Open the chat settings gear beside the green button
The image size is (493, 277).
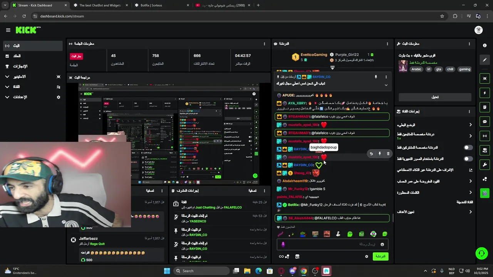click(x=366, y=257)
